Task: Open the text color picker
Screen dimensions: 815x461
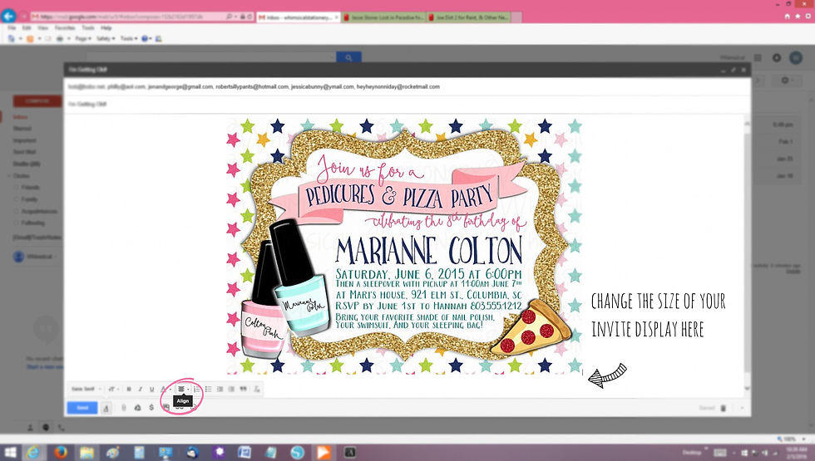Action: pos(165,389)
